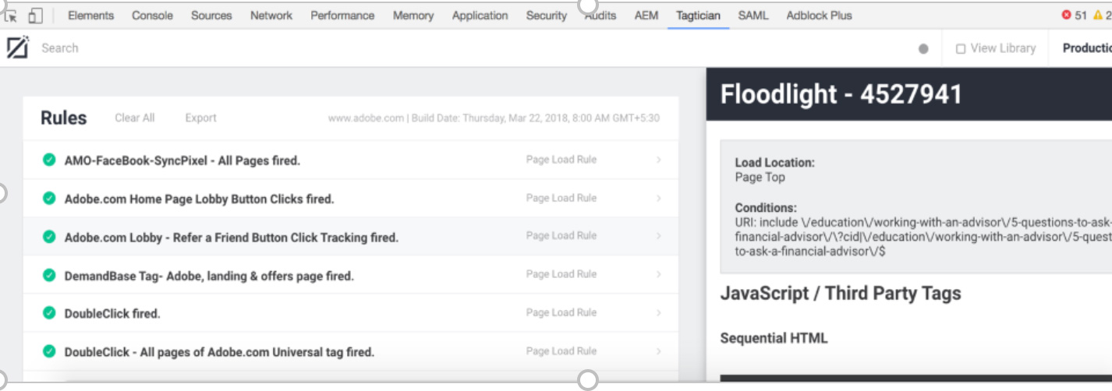This screenshot has height=391, width=1112.
Task: Open the Adblock Plus tab
Action: 819,16
